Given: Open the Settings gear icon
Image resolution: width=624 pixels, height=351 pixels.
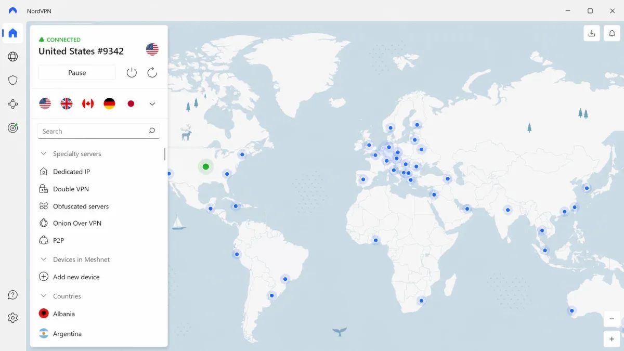Looking at the screenshot, I should (13, 318).
